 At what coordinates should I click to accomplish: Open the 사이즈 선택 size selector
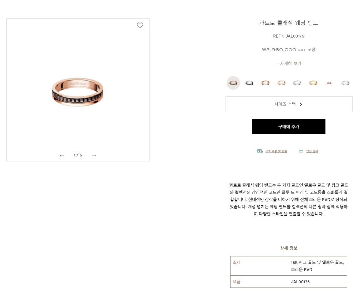(x=289, y=104)
